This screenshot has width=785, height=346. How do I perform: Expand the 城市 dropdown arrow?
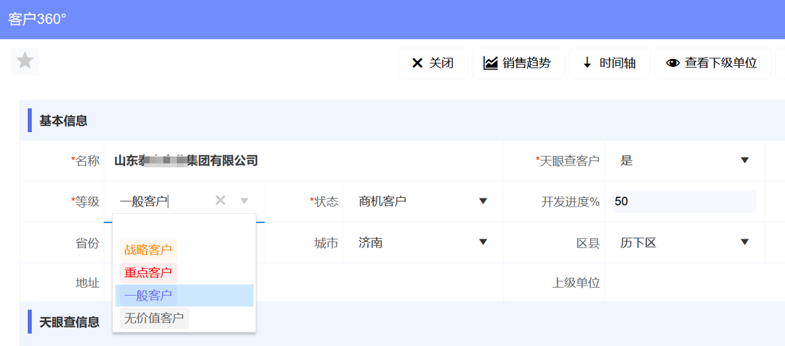pos(483,242)
